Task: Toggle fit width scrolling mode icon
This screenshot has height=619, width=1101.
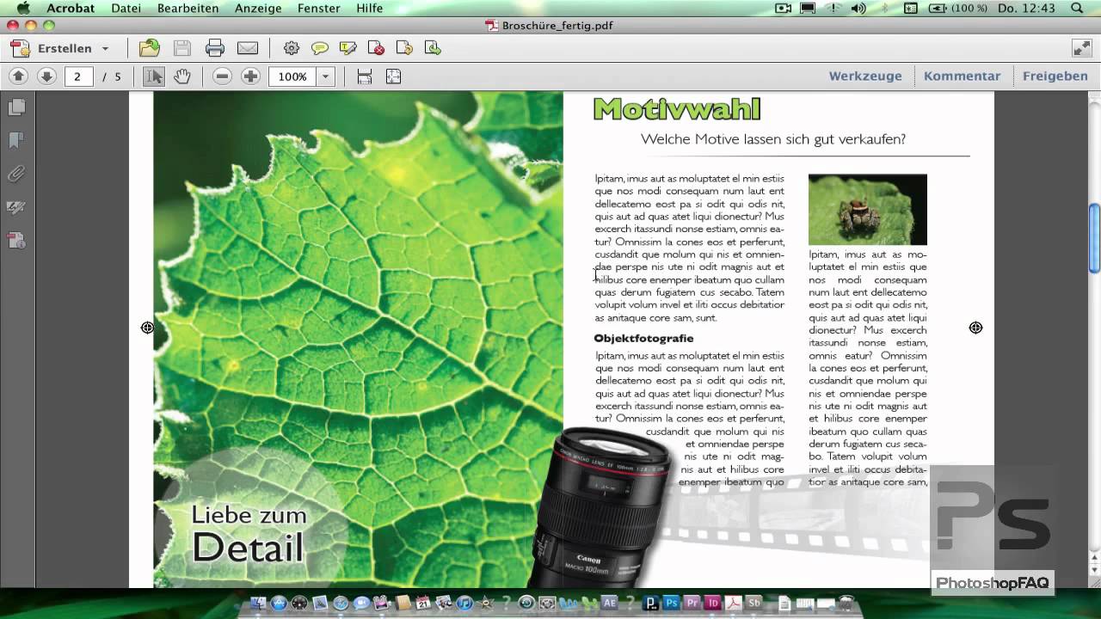Action: point(365,77)
